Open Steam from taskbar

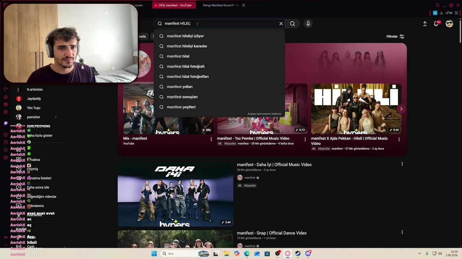(x=298, y=254)
